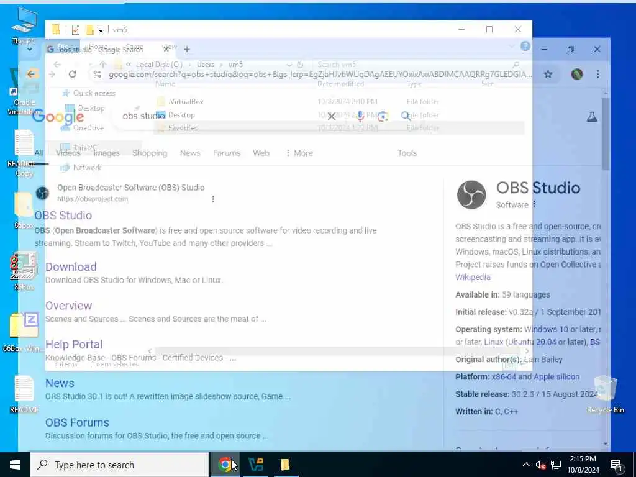Close the obs studio Google Search tab
The height and width of the screenshot is (477, 636).
click(166, 50)
